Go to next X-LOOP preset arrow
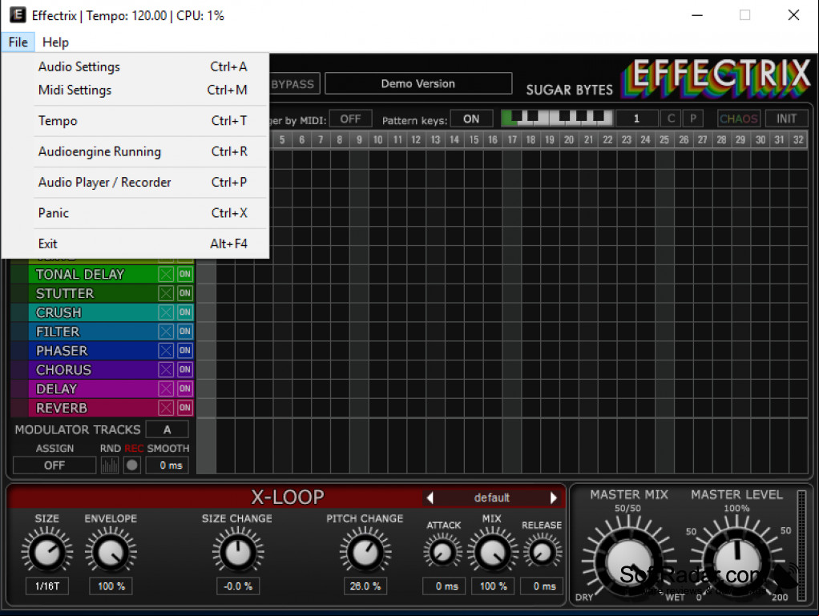 [x=554, y=498]
